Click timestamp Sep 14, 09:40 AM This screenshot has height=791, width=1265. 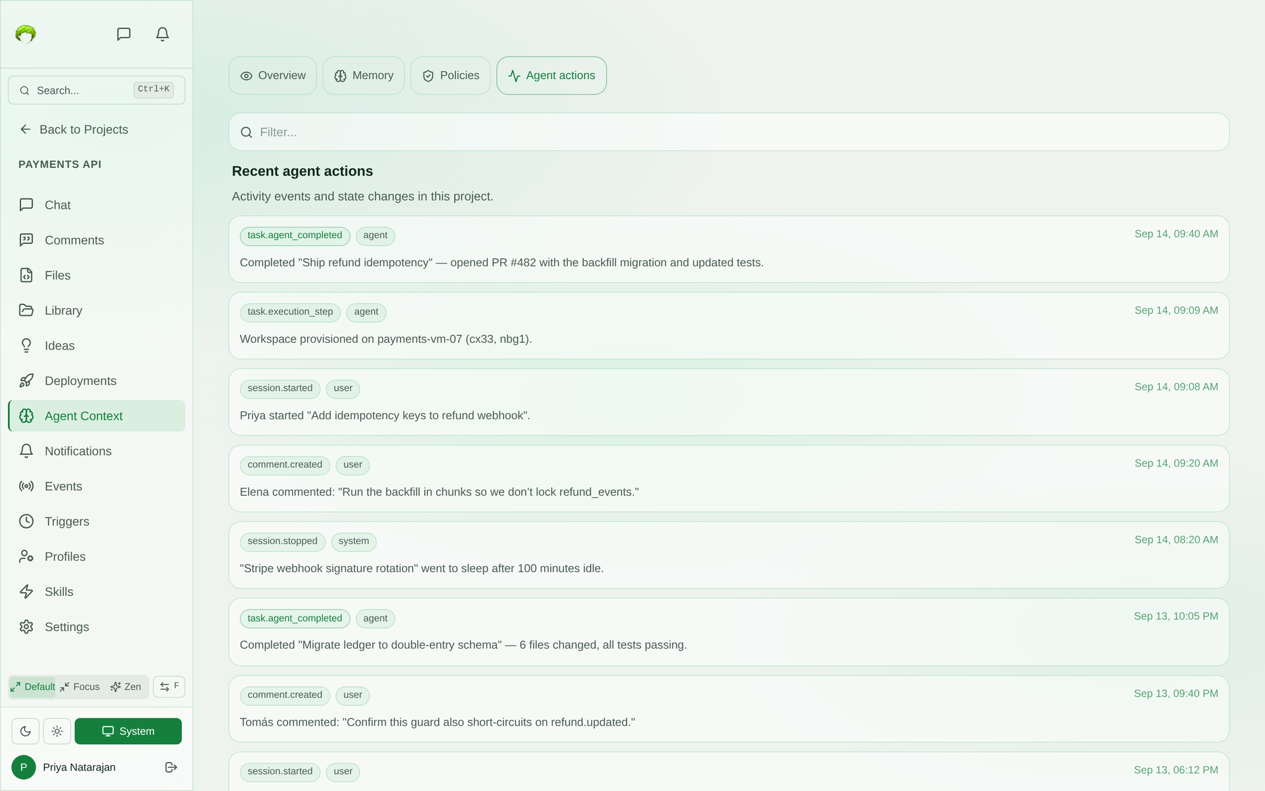click(1176, 234)
